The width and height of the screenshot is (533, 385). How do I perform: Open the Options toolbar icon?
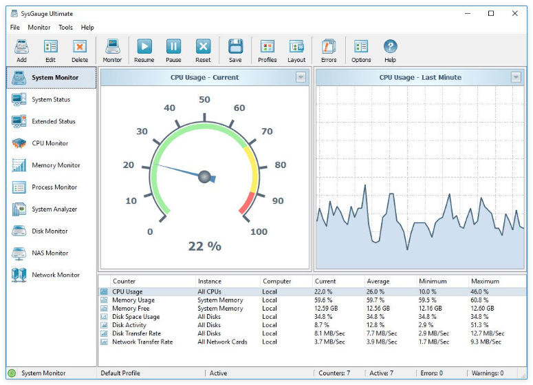[361, 51]
